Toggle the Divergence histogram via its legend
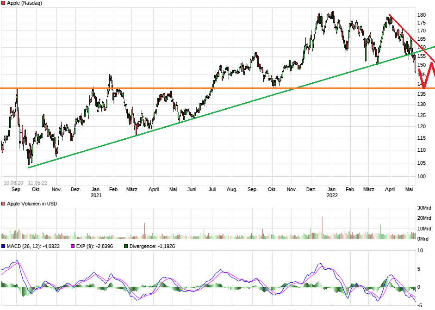This screenshot has width=435, height=310. (125, 247)
